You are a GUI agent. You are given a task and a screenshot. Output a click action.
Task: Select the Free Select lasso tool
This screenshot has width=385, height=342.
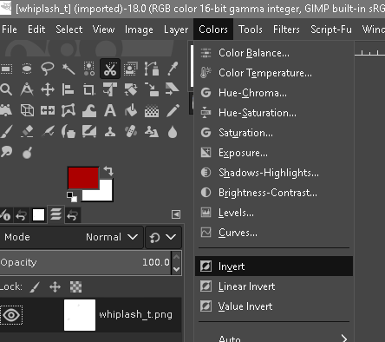click(48, 69)
